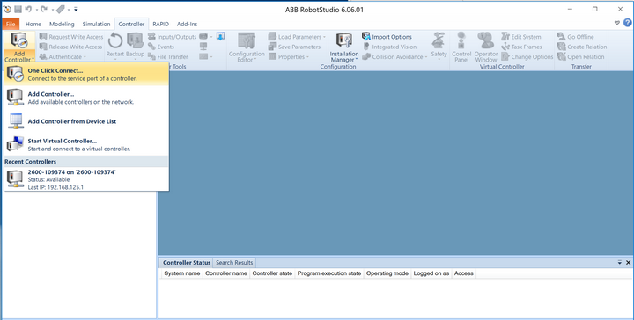Open Installation Manager dropdown
Screen dimensions: 634x320
pyautogui.click(x=344, y=47)
